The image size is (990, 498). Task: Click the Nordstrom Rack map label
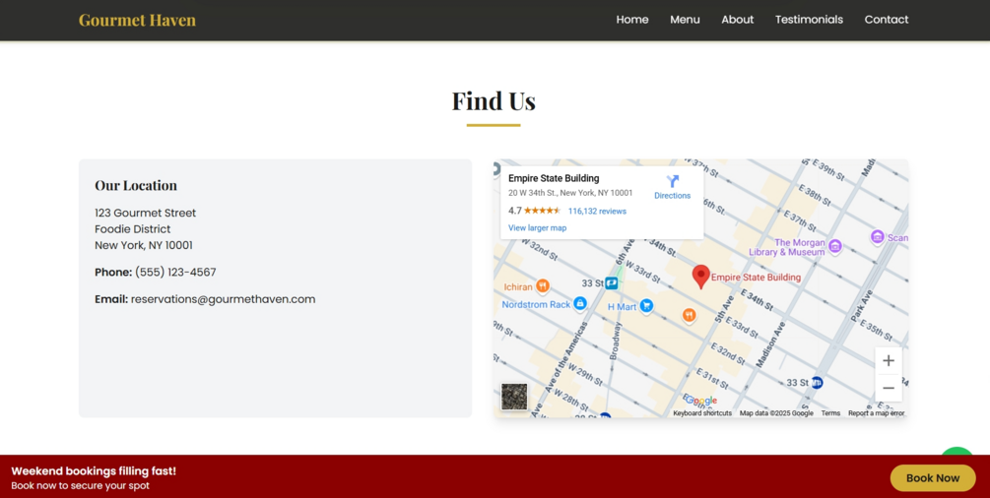536,305
